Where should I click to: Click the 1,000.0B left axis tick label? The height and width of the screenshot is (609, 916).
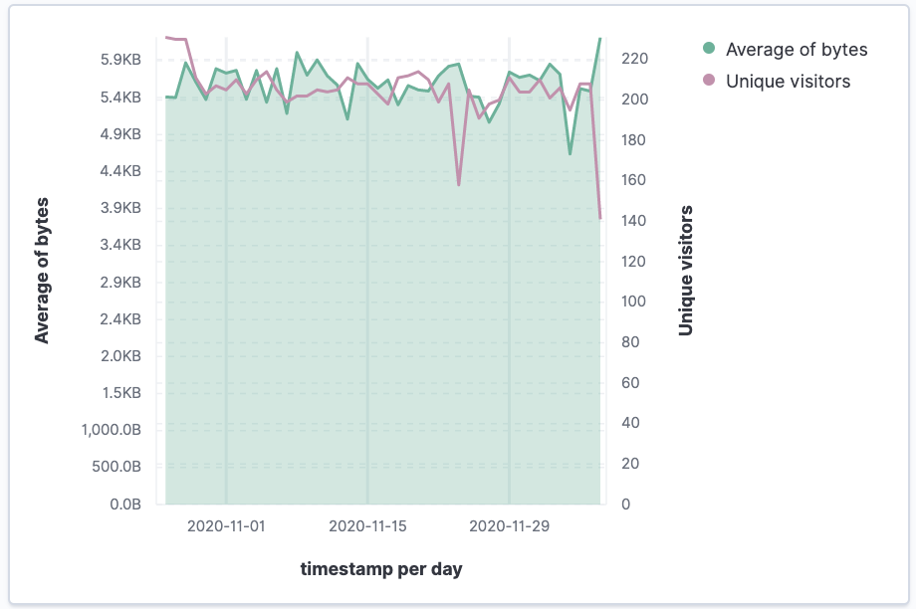point(110,430)
